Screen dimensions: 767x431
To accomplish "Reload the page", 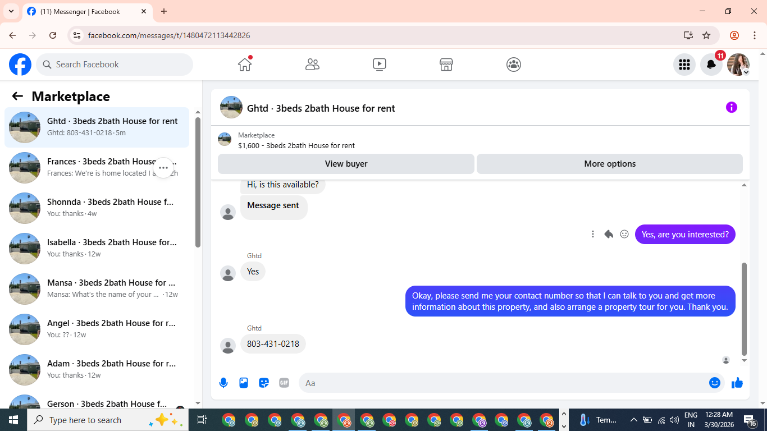I will pyautogui.click(x=53, y=35).
